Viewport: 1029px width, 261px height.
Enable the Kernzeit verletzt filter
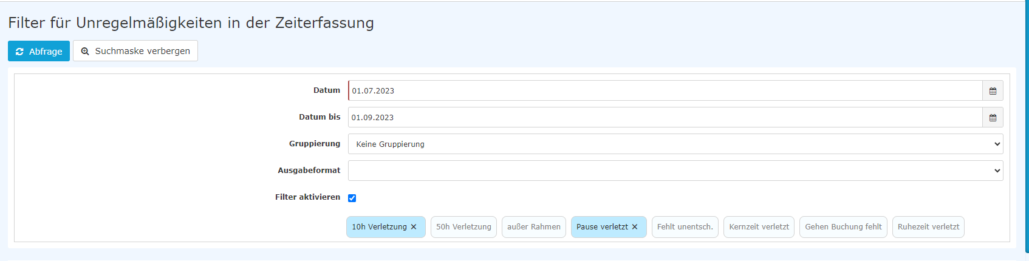point(759,227)
